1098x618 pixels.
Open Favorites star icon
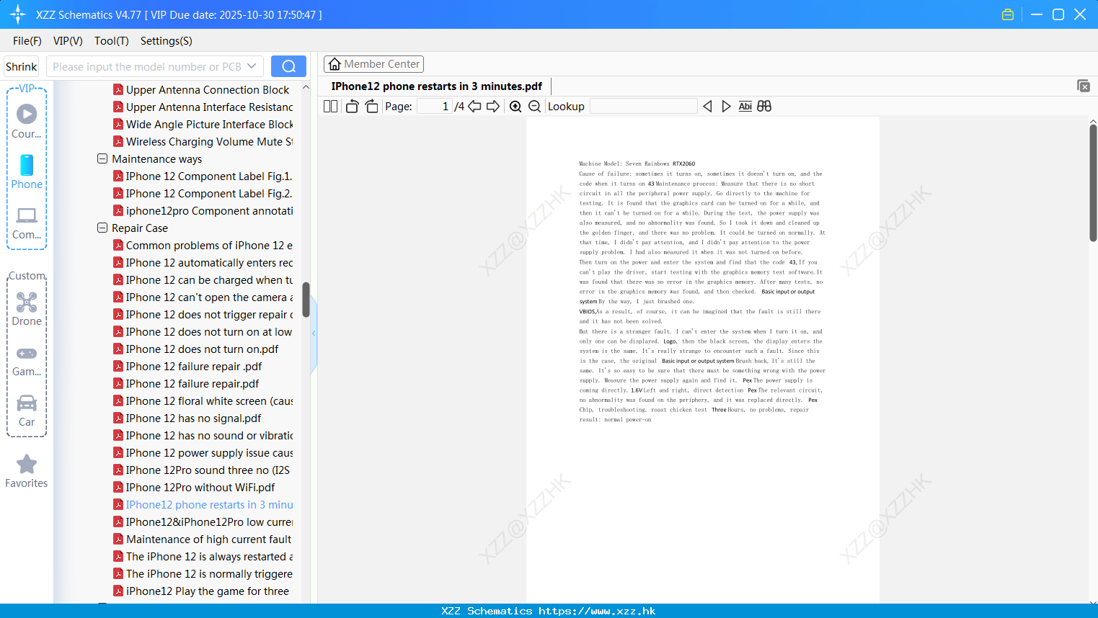(x=27, y=464)
